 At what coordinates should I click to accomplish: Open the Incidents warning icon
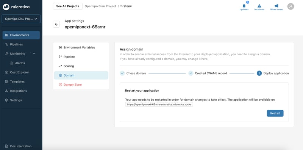(259, 6)
